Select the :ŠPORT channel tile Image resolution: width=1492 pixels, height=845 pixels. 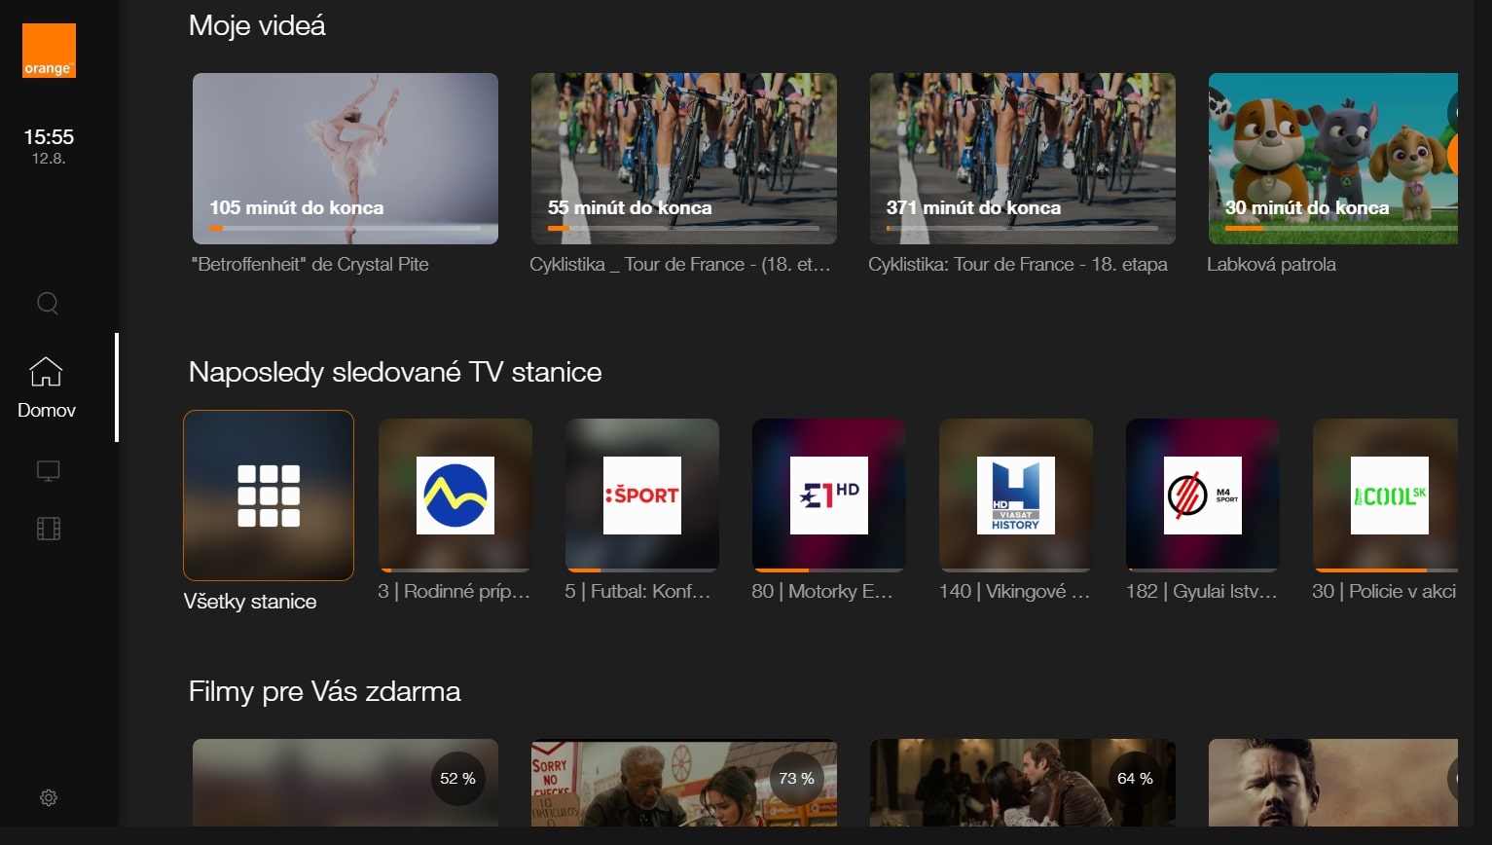(641, 496)
